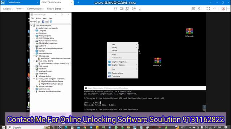
Task: Expand Audio inputs and outputs node
Action: tap(34, 28)
